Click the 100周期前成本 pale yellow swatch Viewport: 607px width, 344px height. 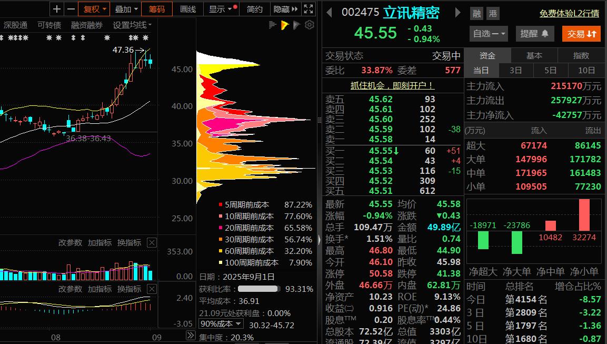221,263
